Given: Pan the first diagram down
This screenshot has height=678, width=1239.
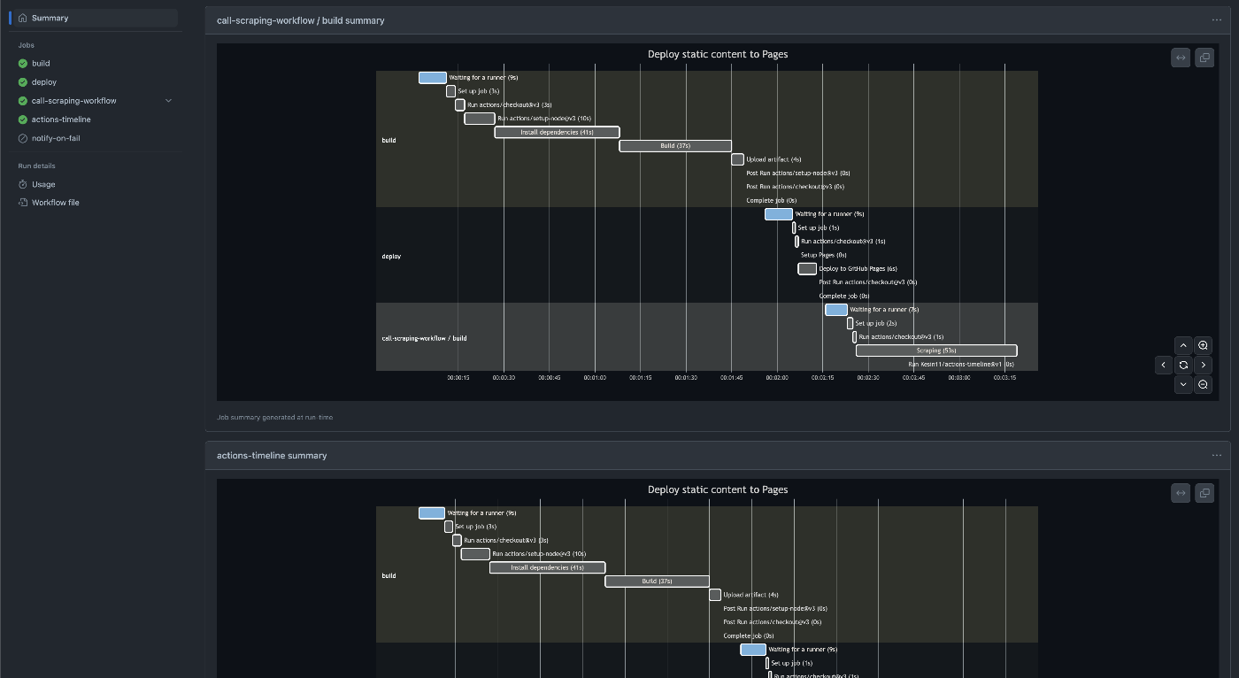Looking at the screenshot, I should pyautogui.click(x=1183, y=384).
